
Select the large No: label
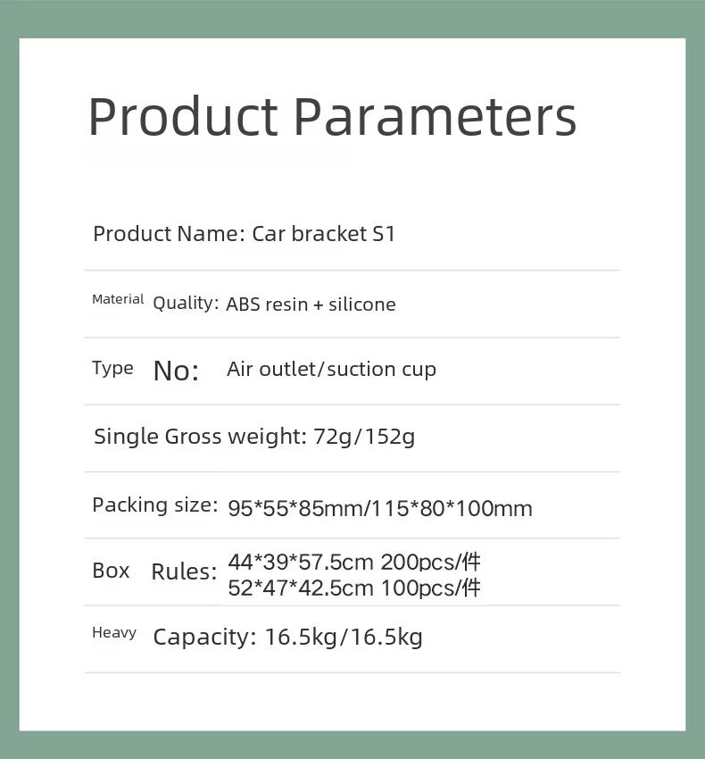(x=176, y=371)
